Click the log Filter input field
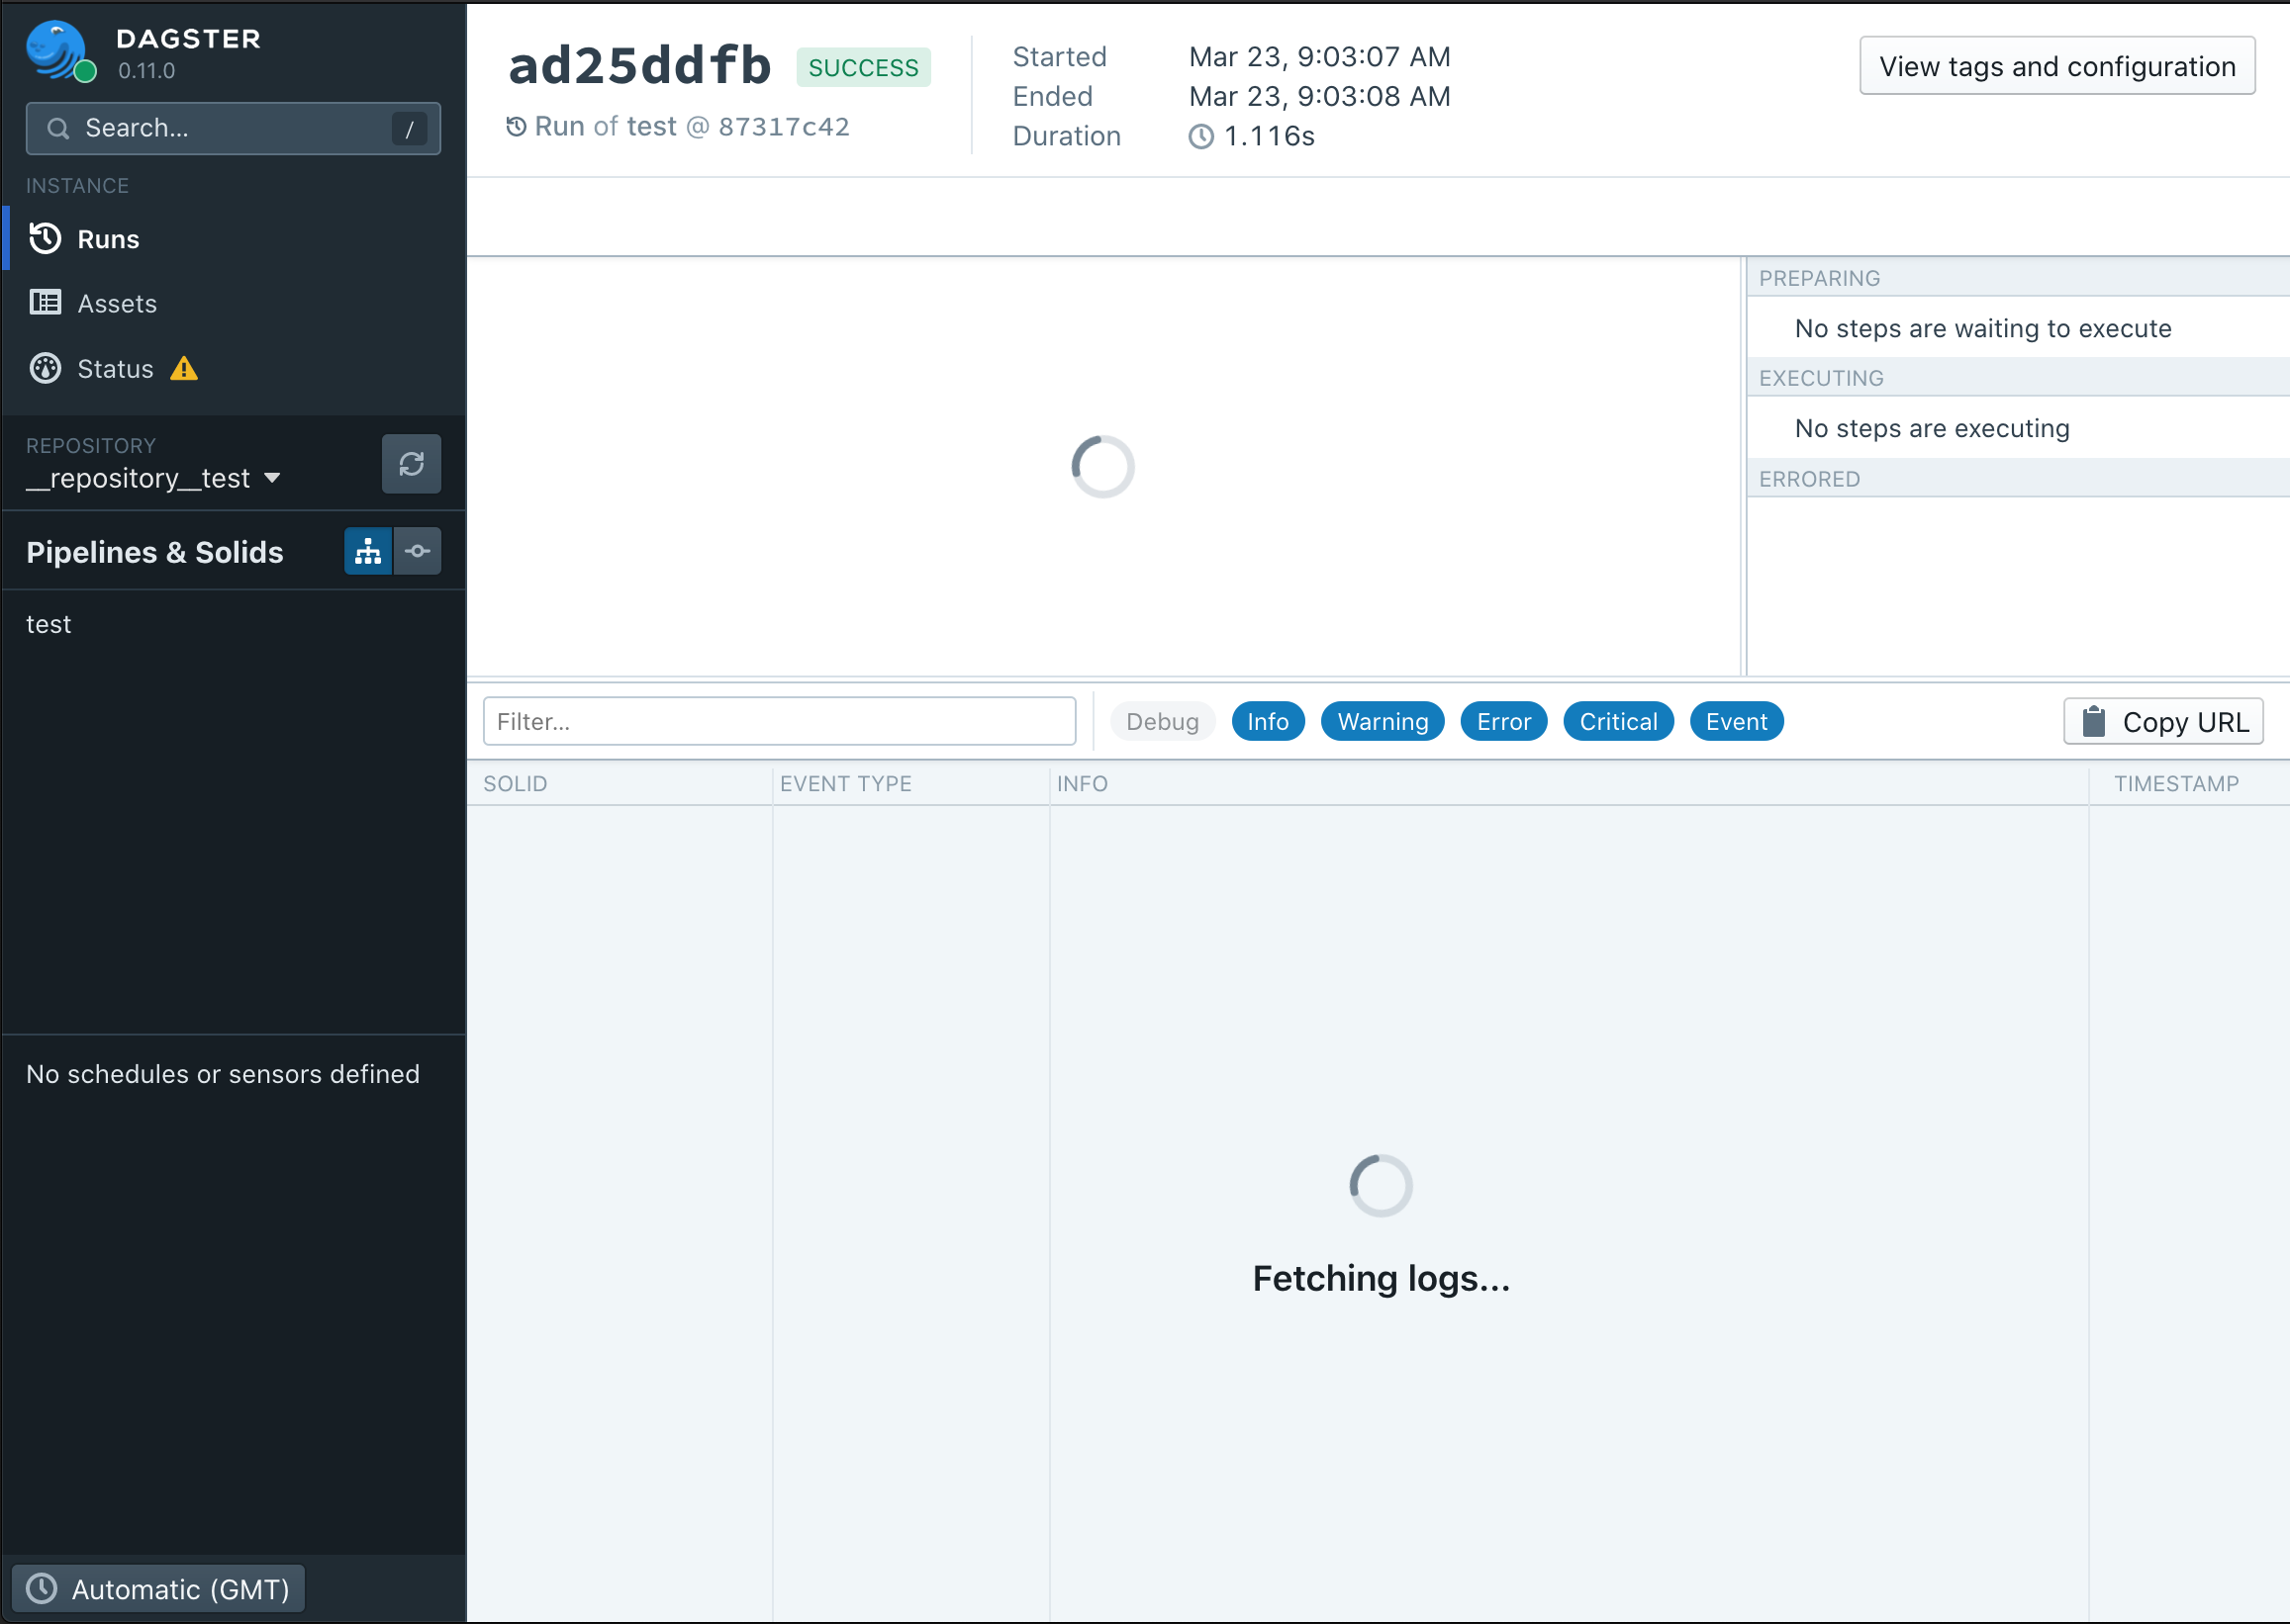This screenshot has width=2290, height=1624. [x=778, y=722]
